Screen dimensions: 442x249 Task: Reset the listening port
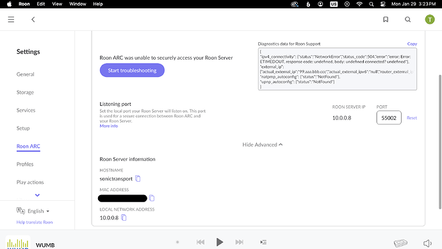click(411, 117)
